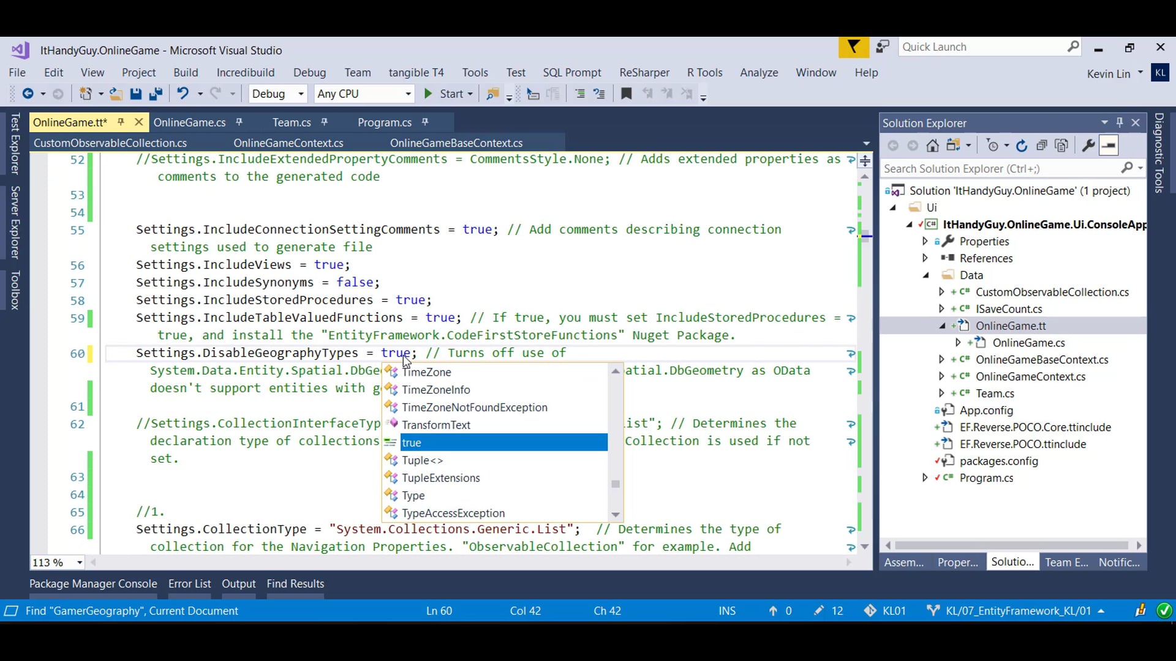The height and width of the screenshot is (661, 1176).
Task: Toggle pin on OnlineGame.tt tab
Action: point(121,122)
